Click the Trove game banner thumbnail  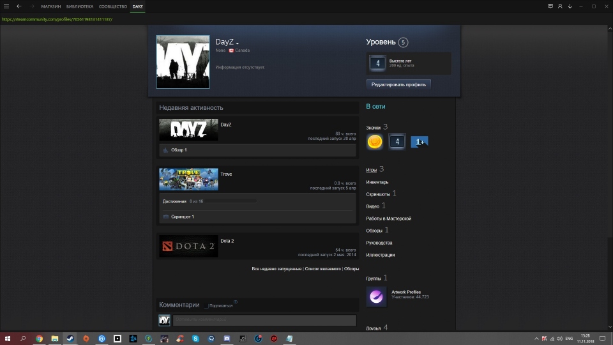[188, 179]
